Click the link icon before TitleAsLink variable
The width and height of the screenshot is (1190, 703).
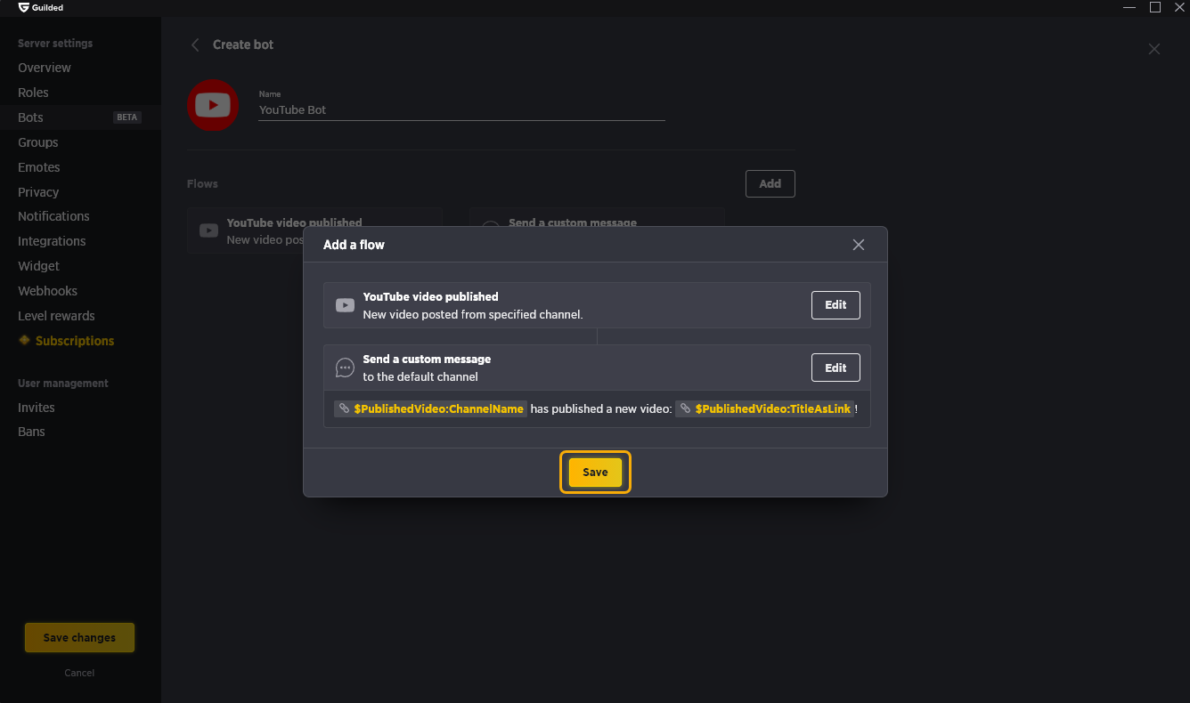point(685,409)
